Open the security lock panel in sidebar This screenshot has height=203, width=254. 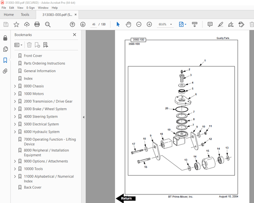[5, 38]
